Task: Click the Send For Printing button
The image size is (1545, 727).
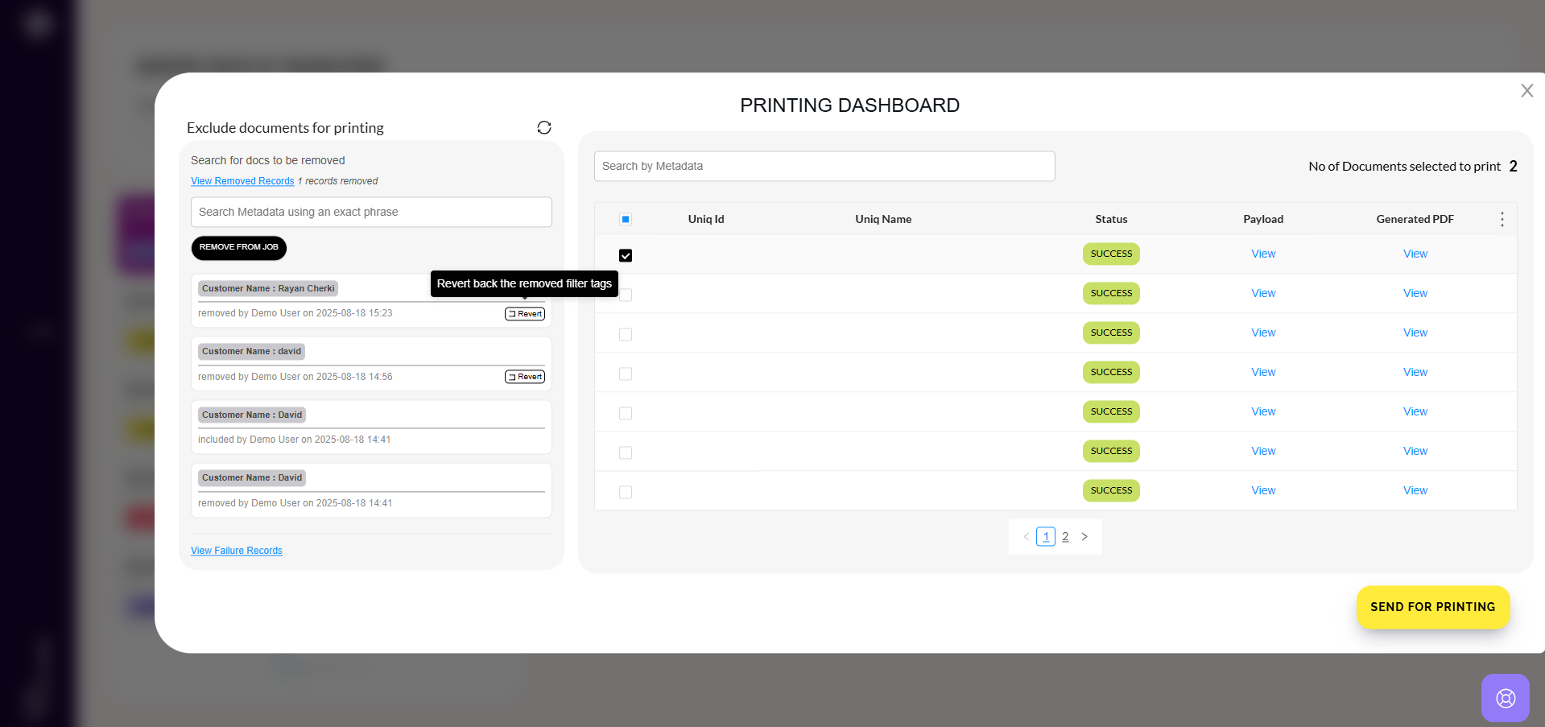Action: 1432,607
